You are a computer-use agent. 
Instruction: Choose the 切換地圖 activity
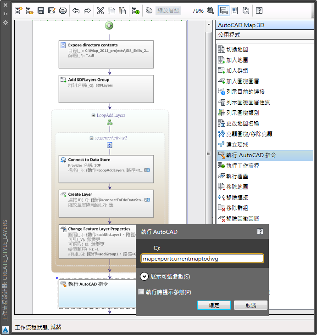click(265, 49)
